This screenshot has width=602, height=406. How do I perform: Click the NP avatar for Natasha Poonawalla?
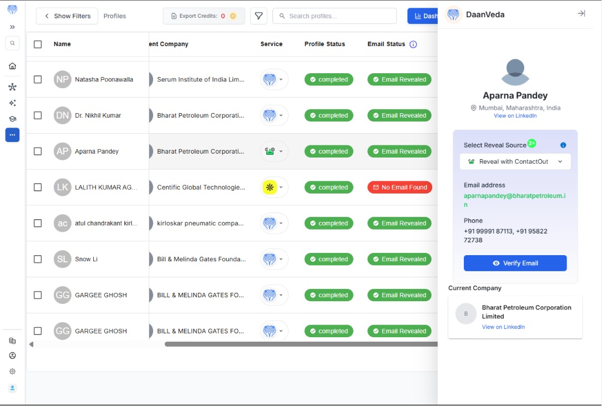pos(62,79)
